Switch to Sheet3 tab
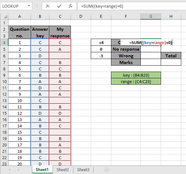 click(x=83, y=170)
